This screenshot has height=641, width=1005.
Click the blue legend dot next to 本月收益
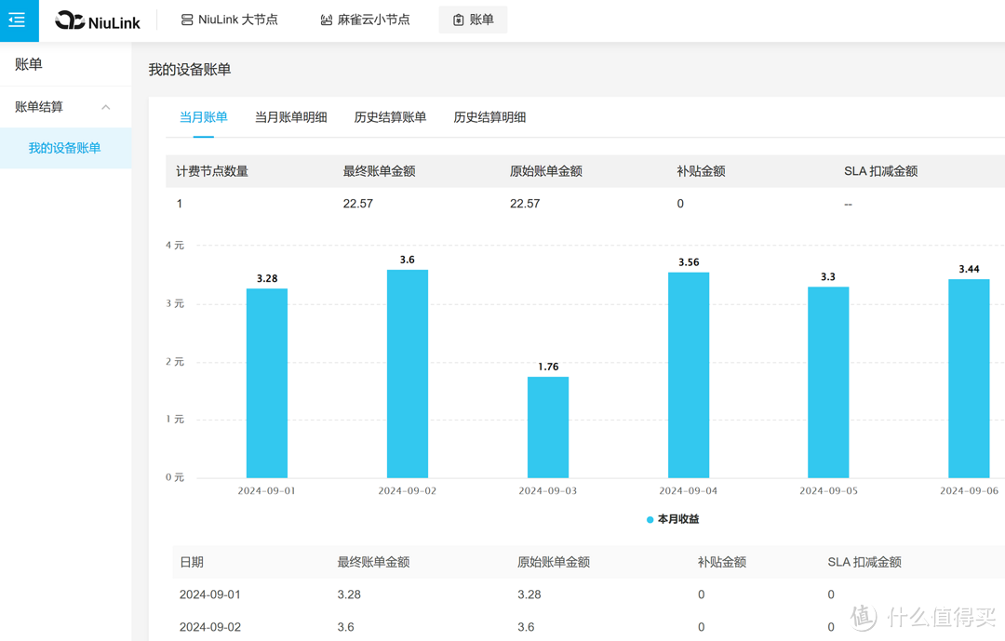(650, 519)
